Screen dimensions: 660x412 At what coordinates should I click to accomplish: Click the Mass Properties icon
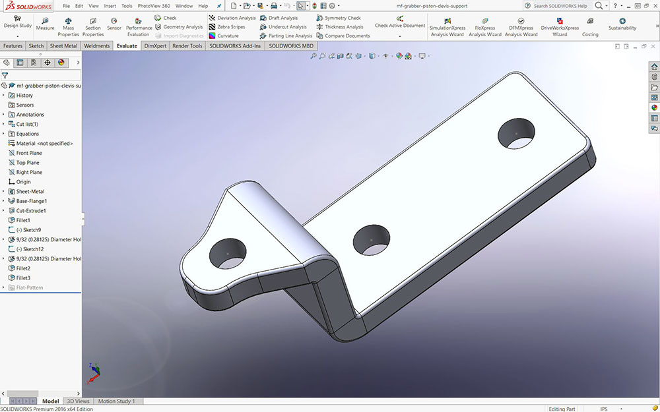68,26
